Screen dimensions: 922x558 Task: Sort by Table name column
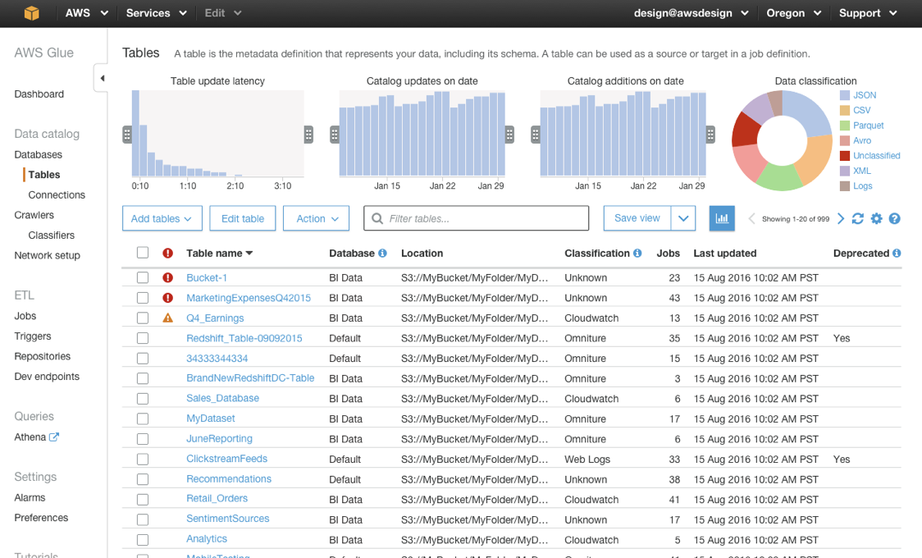click(x=219, y=253)
